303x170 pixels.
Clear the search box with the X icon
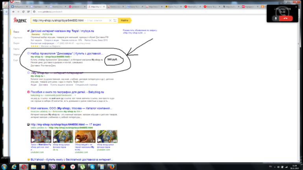110,20
